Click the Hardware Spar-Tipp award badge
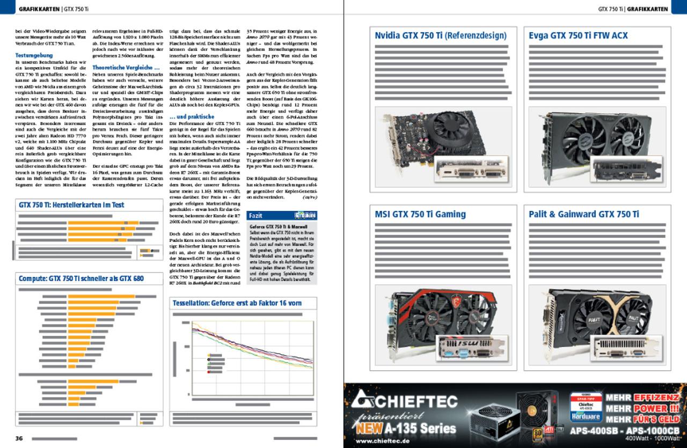This screenshot has width=687, height=448. click(x=586, y=407)
